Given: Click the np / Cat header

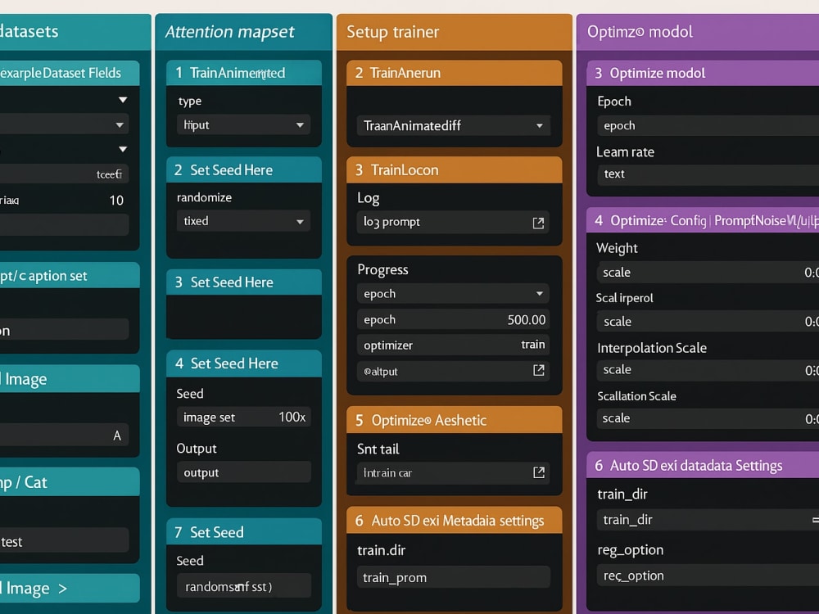Looking at the screenshot, I should click(70, 482).
